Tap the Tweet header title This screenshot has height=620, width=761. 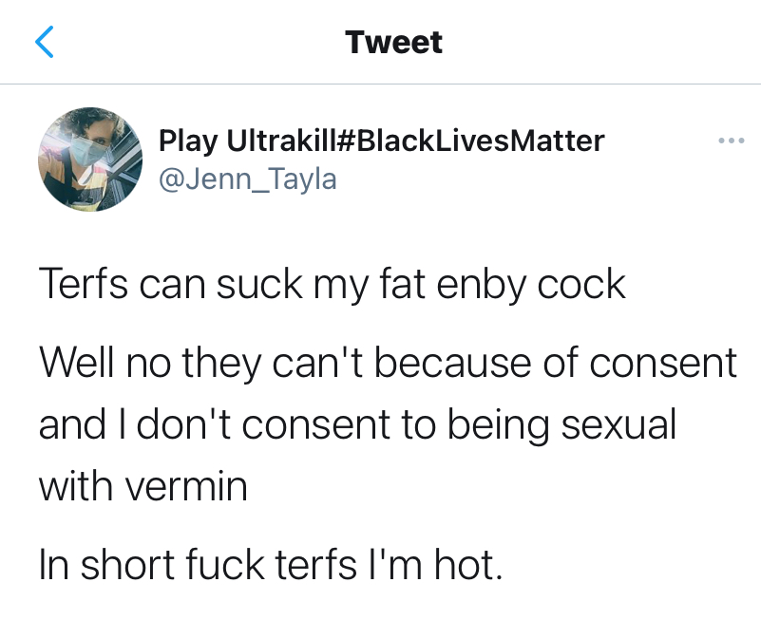point(393,43)
